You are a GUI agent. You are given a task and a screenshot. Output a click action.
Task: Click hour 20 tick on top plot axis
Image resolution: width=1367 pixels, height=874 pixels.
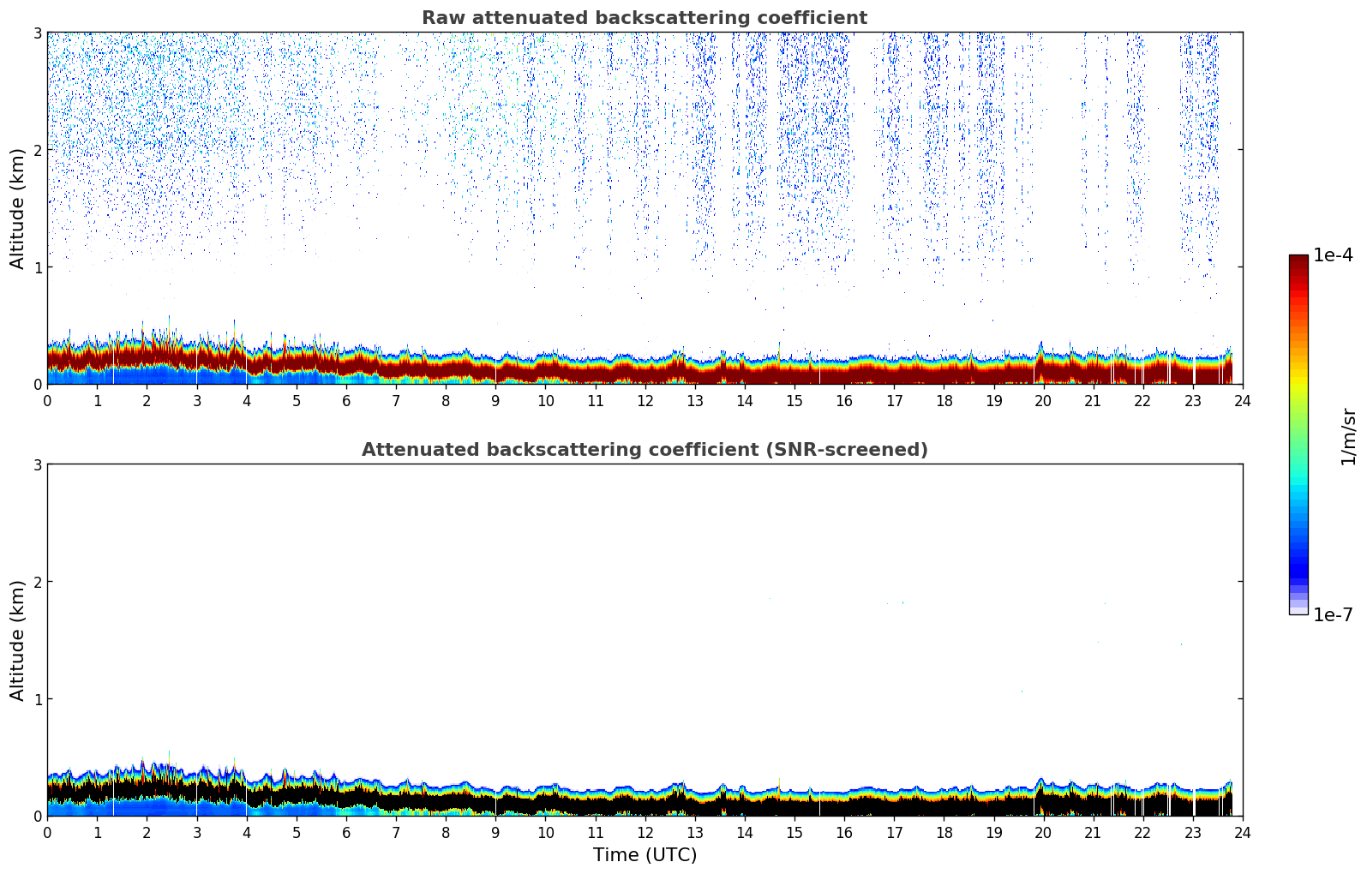tap(1043, 400)
